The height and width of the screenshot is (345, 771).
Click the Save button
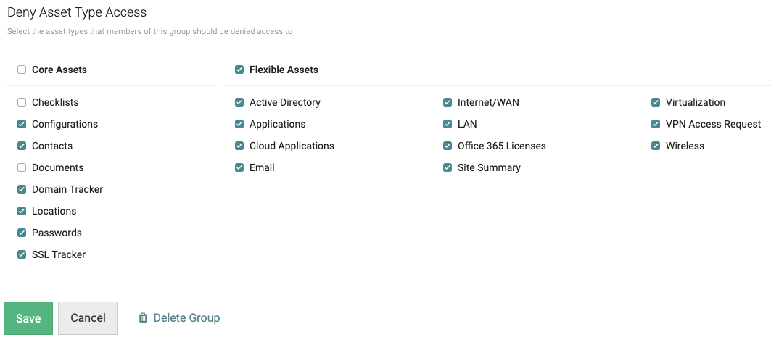28,318
